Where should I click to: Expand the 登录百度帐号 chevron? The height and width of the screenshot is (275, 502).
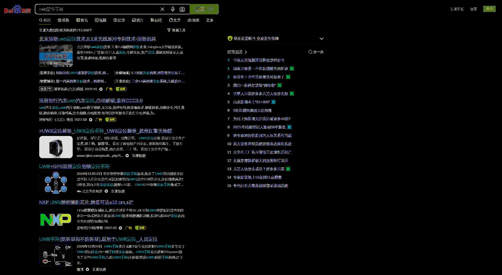[x=322, y=39]
